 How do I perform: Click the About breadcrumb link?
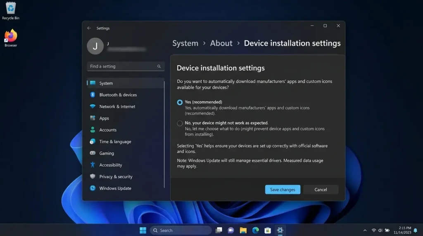tap(221, 43)
